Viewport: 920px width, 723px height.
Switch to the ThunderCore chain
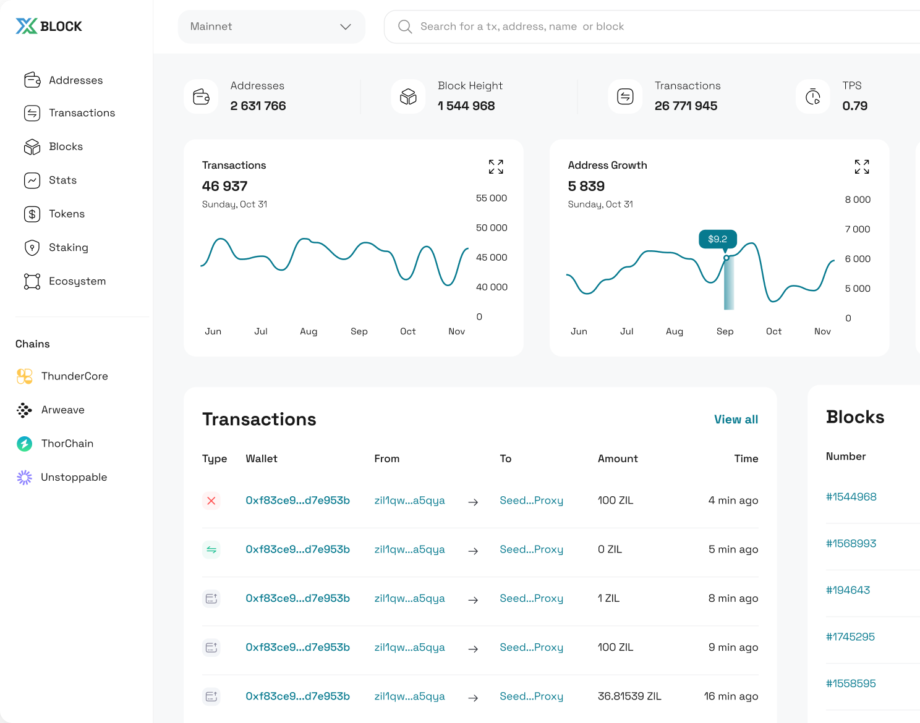[75, 376]
